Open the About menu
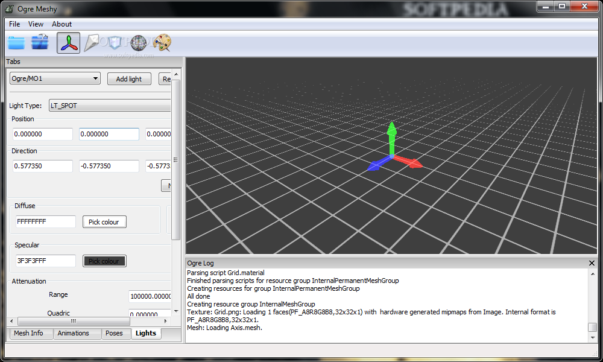The height and width of the screenshot is (362, 603). pyautogui.click(x=62, y=24)
